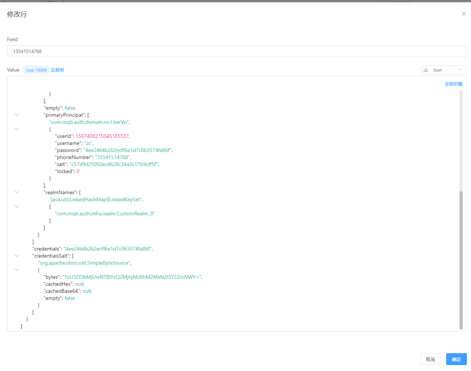Close the 修改行 dialog with X
The width and height of the screenshot is (471, 371).
[x=464, y=14]
